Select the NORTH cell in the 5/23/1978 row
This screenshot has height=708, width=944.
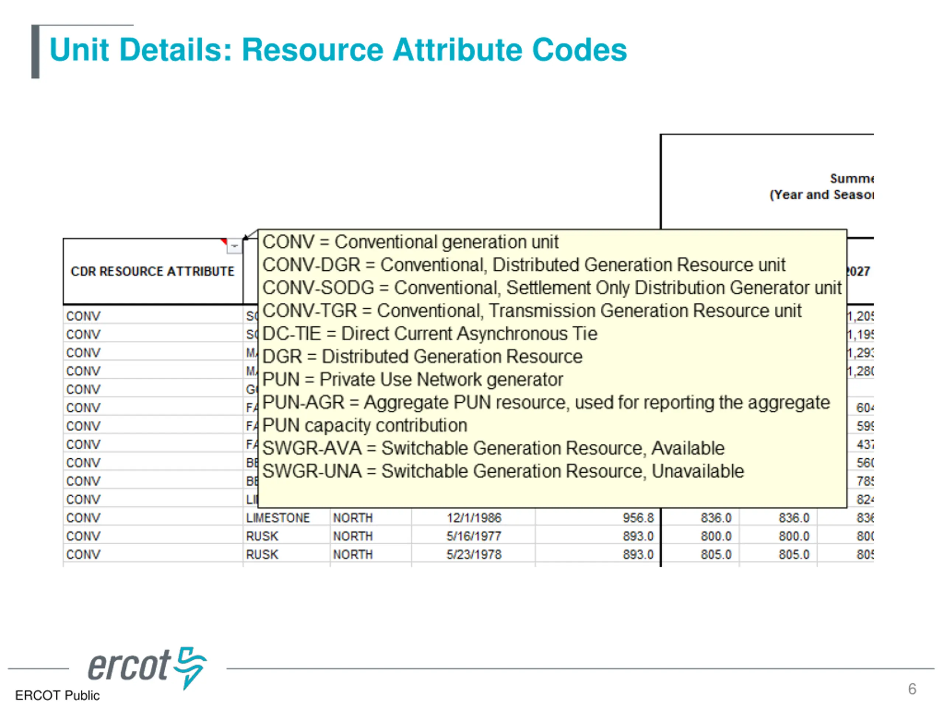371,554
